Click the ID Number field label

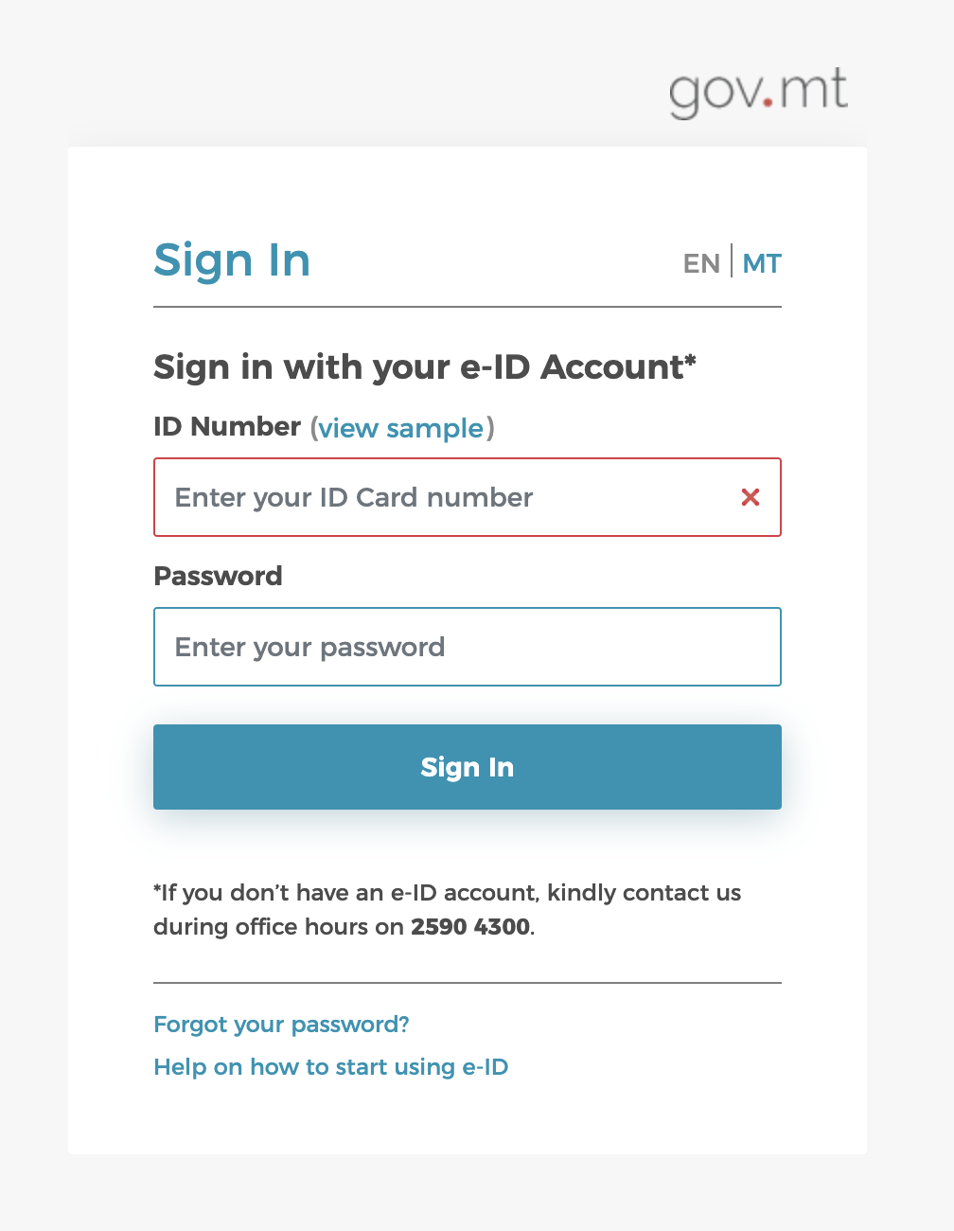tap(227, 427)
